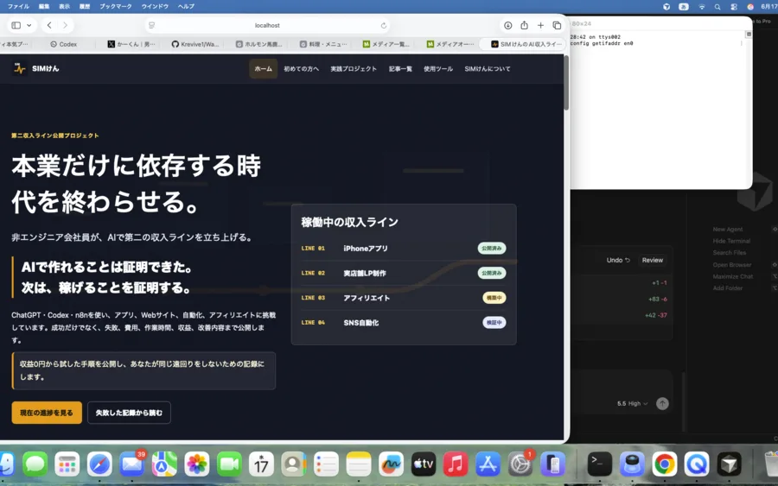Open the 実践プロジェクト nav link
The image size is (778, 486).
click(x=354, y=69)
